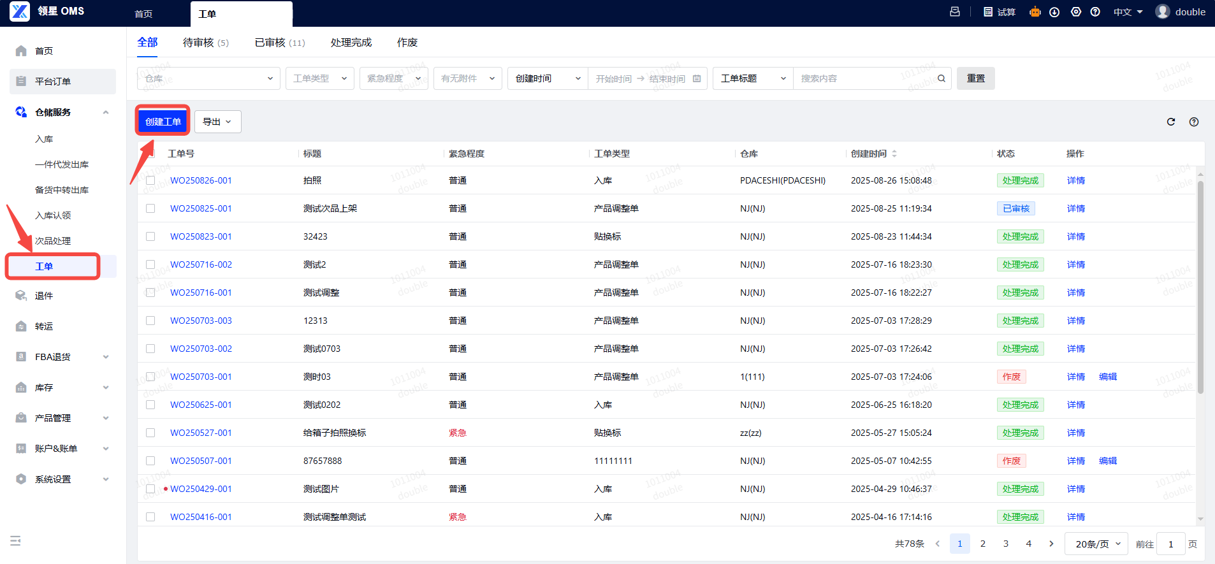The image size is (1215, 564).
Task: Open the 有无附件 filter dropdown
Action: point(468,78)
